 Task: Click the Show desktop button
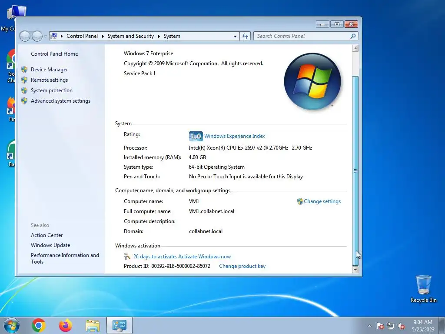coord(442,325)
